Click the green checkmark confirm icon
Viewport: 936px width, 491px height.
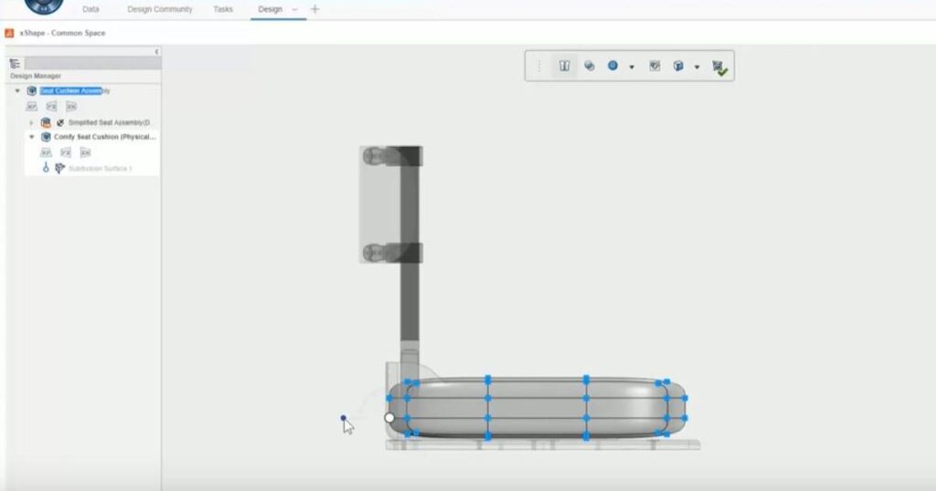coord(719,68)
